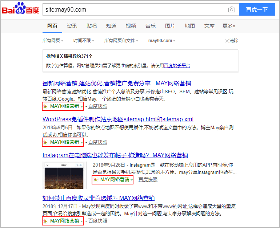This screenshot has height=228, width=280.
Task: Switch to the 文库 tab
Action: click(209, 26)
